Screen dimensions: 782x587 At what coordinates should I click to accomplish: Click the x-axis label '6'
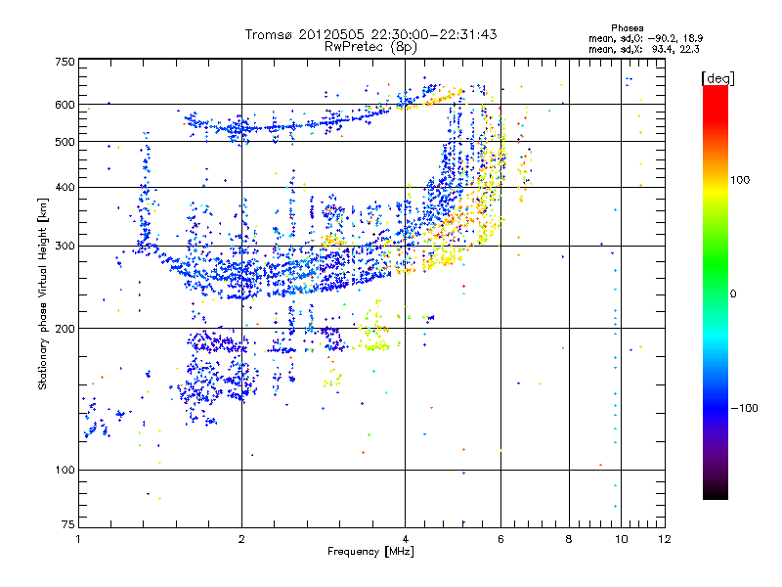[500, 539]
